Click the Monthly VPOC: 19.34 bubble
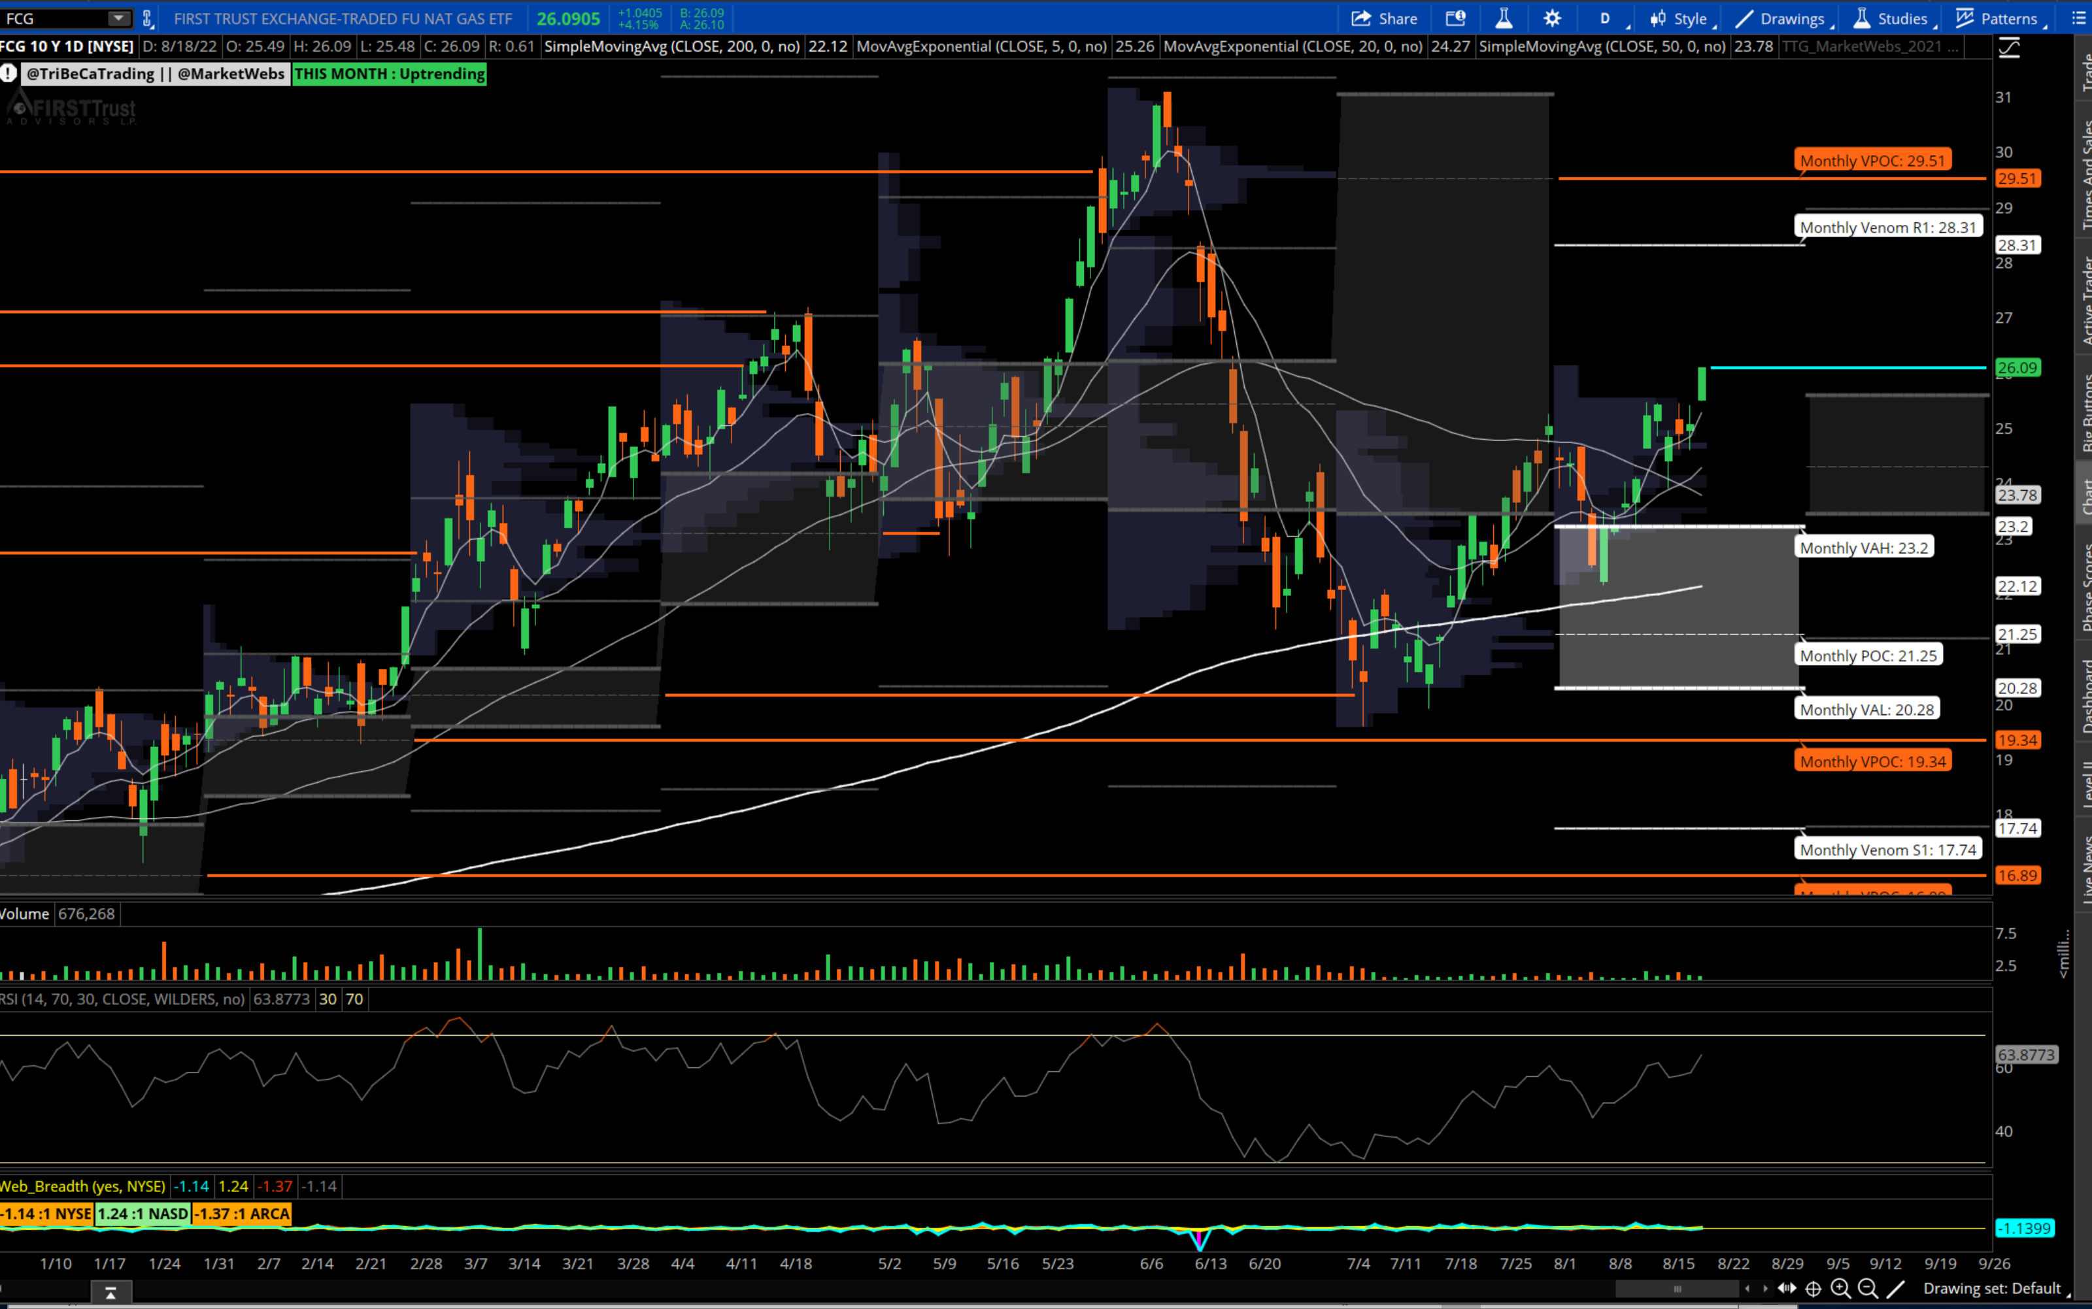 tap(1872, 762)
